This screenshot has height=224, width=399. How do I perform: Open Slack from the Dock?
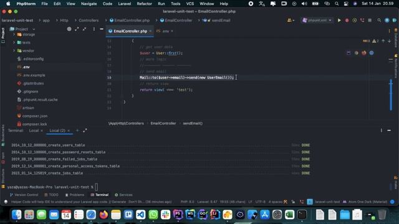(165, 215)
